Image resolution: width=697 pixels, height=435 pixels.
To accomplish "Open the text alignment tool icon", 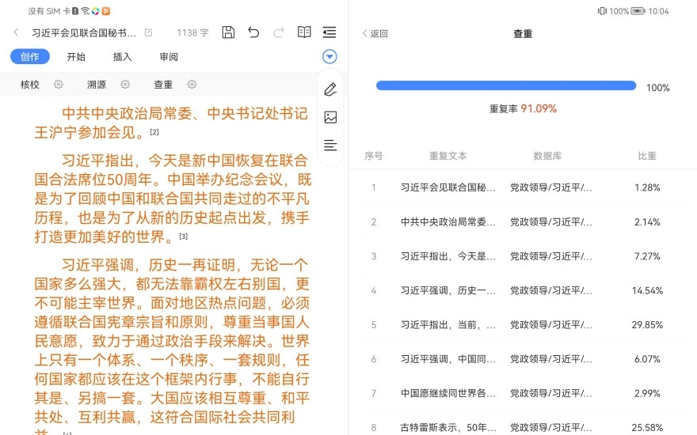I will click(330, 146).
